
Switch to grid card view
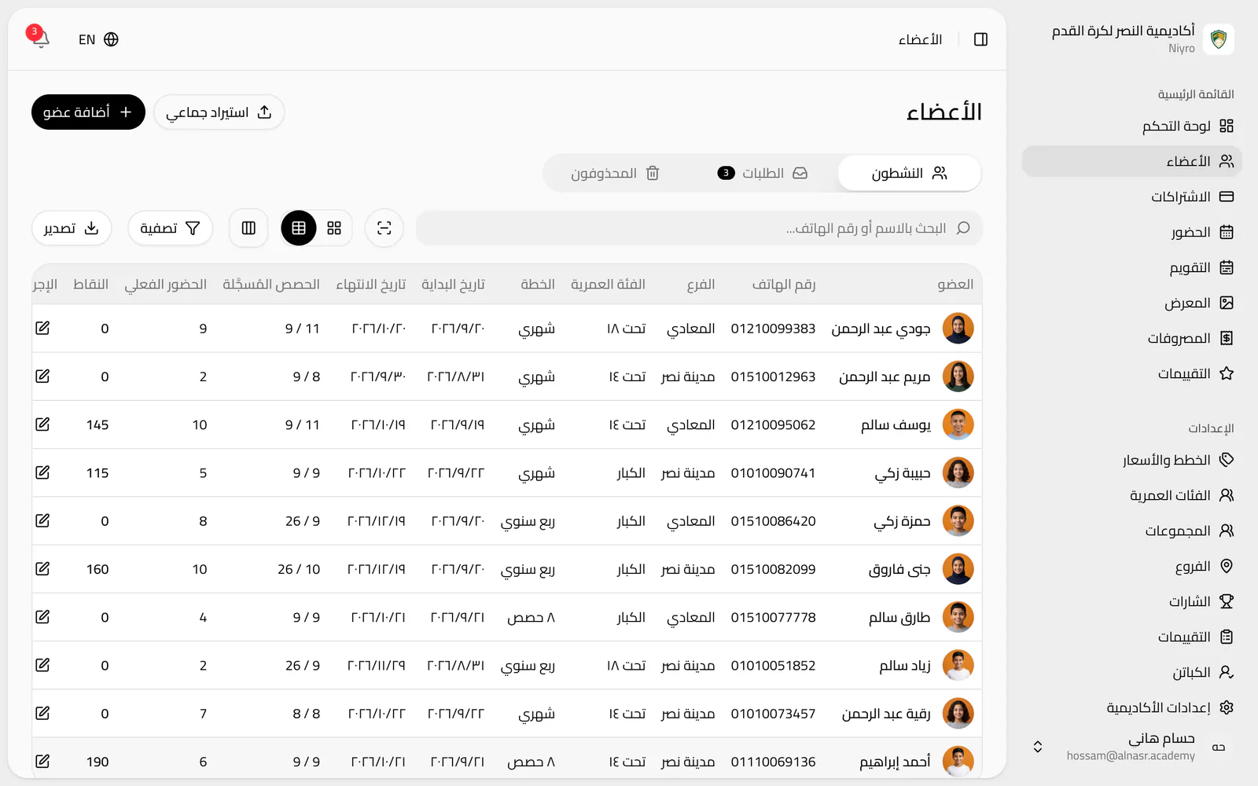[x=334, y=228]
